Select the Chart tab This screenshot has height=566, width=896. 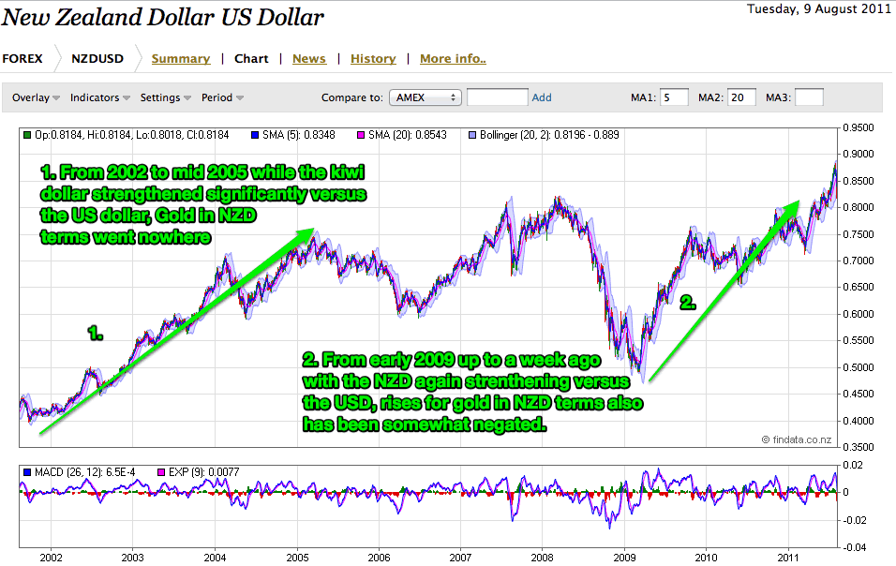point(251,58)
